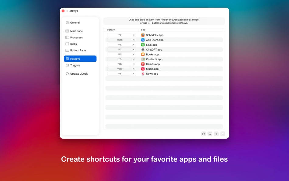Open Disks settings via its sidebar icon
289x181 pixels.
coord(67,44)
